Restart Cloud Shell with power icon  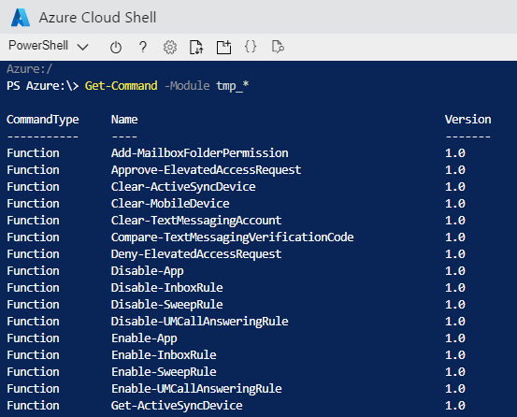(x=116, y=47)
